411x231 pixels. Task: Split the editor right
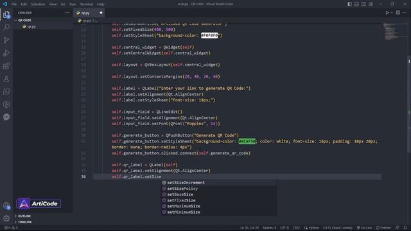click(398, 13)
